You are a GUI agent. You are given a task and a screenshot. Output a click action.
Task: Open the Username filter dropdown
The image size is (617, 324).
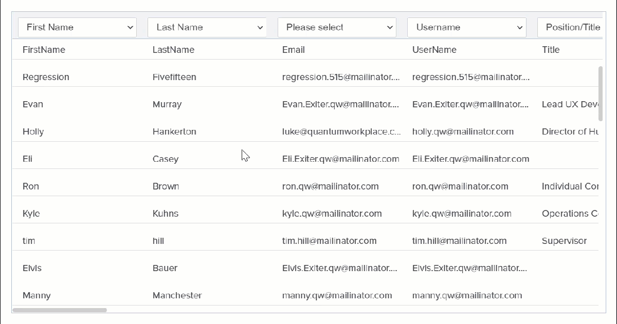tap(466, 27)
